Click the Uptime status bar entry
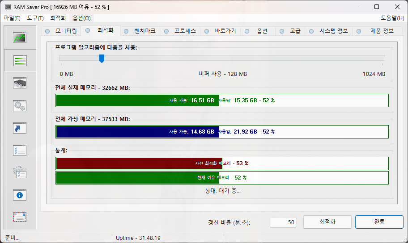408x243 pixels. click(x=138, y=238)
